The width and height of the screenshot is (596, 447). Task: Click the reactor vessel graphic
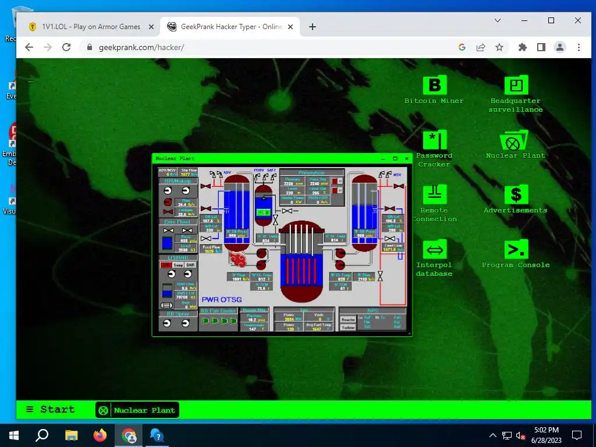301,262
